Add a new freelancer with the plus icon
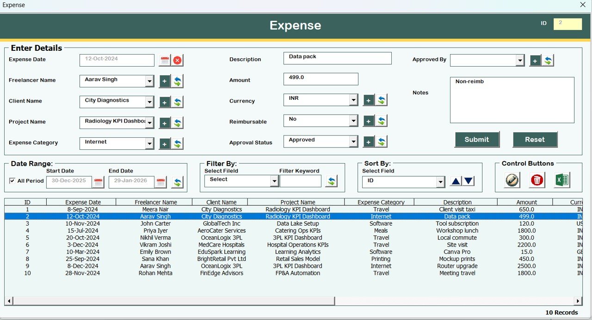The height and width of the screenshot is (320, 592). 164,81
